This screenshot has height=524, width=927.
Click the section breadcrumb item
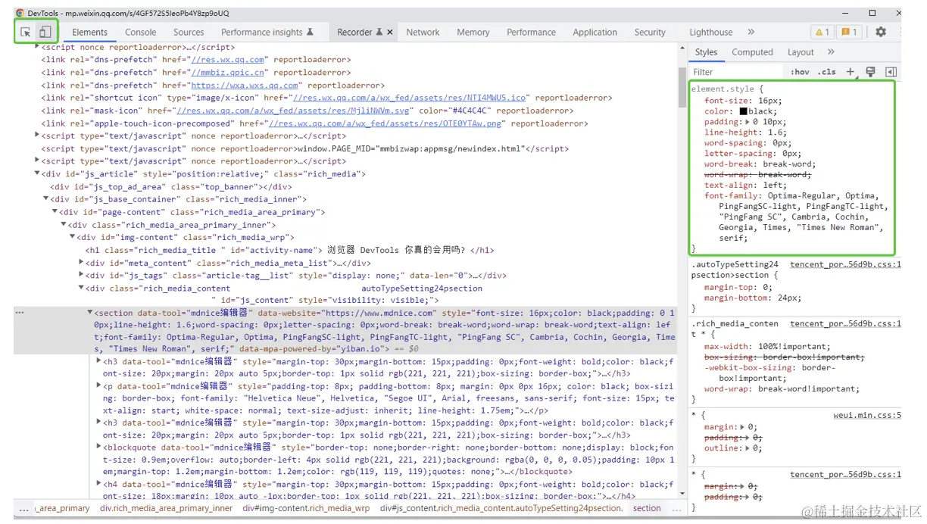point(647,508)
